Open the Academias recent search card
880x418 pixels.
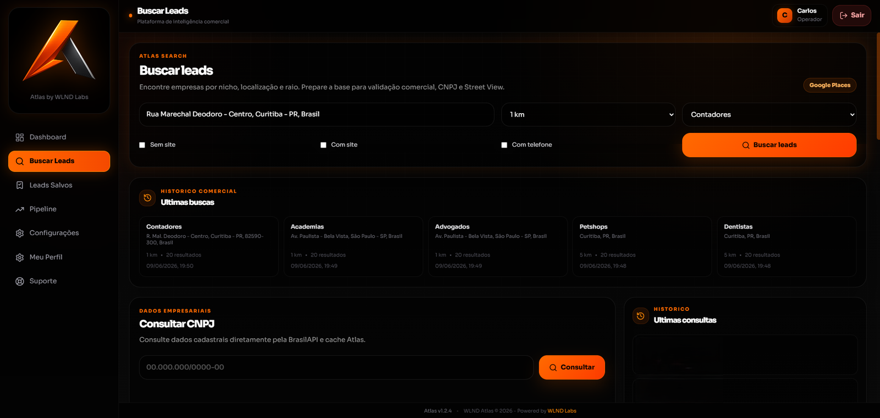[x=353, y=247]
